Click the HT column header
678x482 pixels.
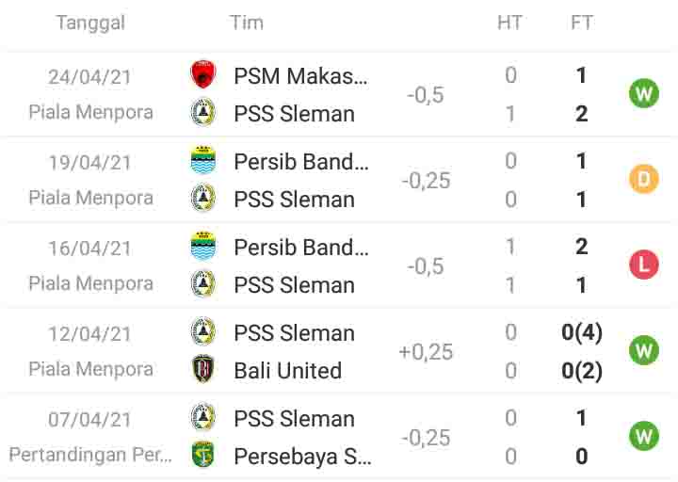click(x=509, y=23)
